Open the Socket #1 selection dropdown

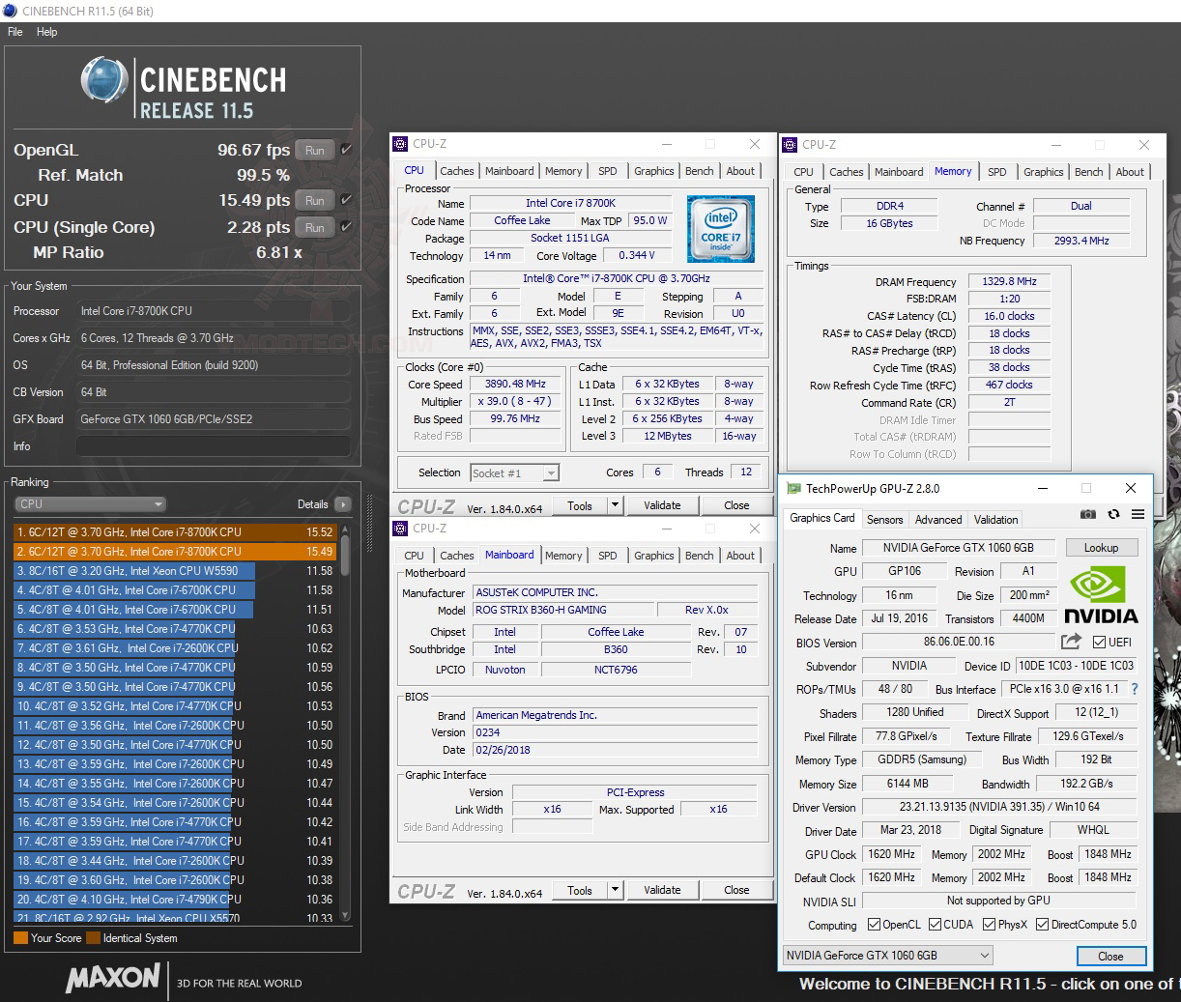514,472
